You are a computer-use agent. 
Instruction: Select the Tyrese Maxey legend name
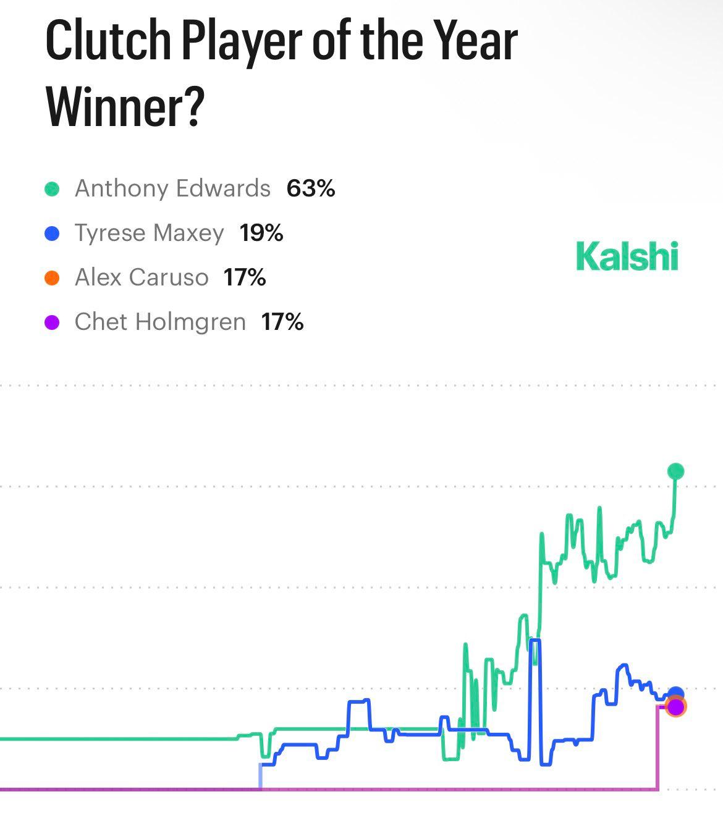point(149,233)
